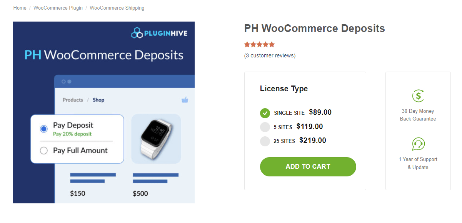This screenshot has width=462, height=223.
Task: Open the Home breadcrumb link
Action: point(19,8)
